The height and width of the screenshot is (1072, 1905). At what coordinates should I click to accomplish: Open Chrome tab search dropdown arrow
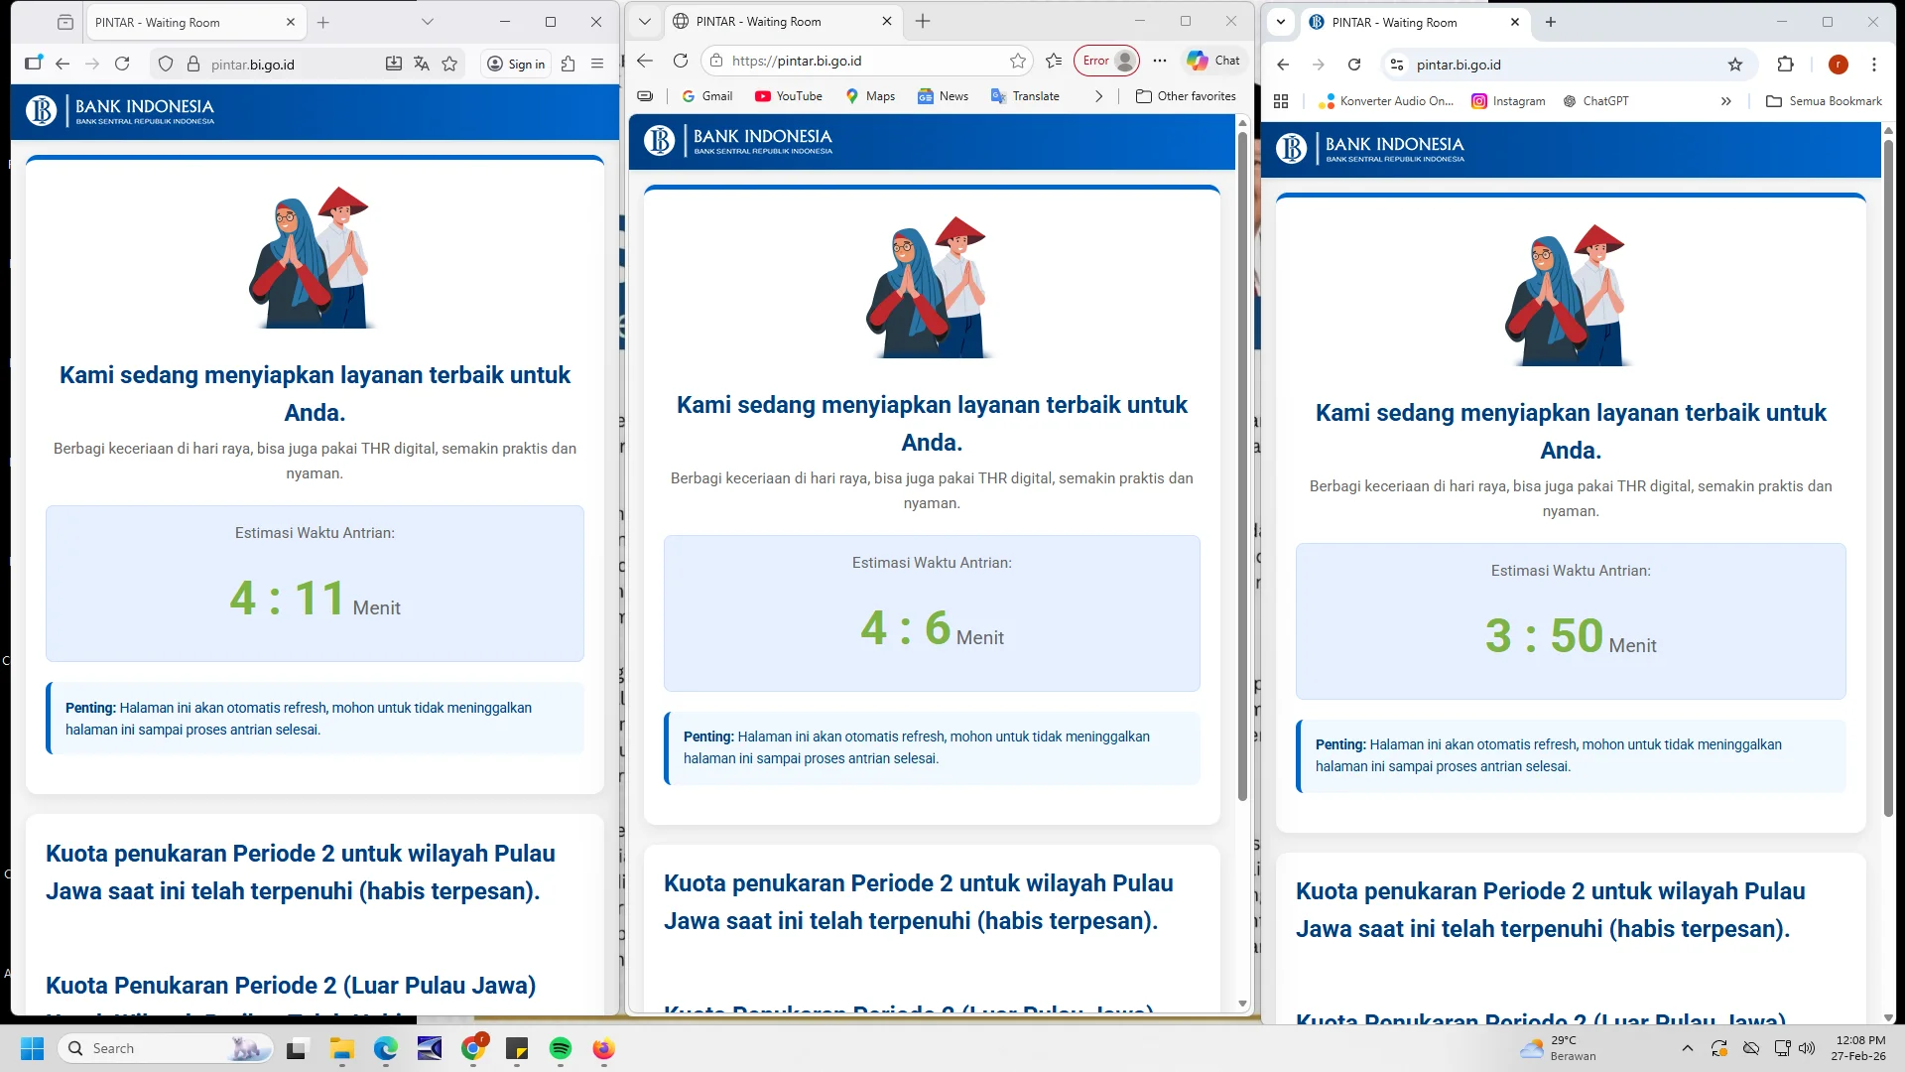pos(1281,22)
